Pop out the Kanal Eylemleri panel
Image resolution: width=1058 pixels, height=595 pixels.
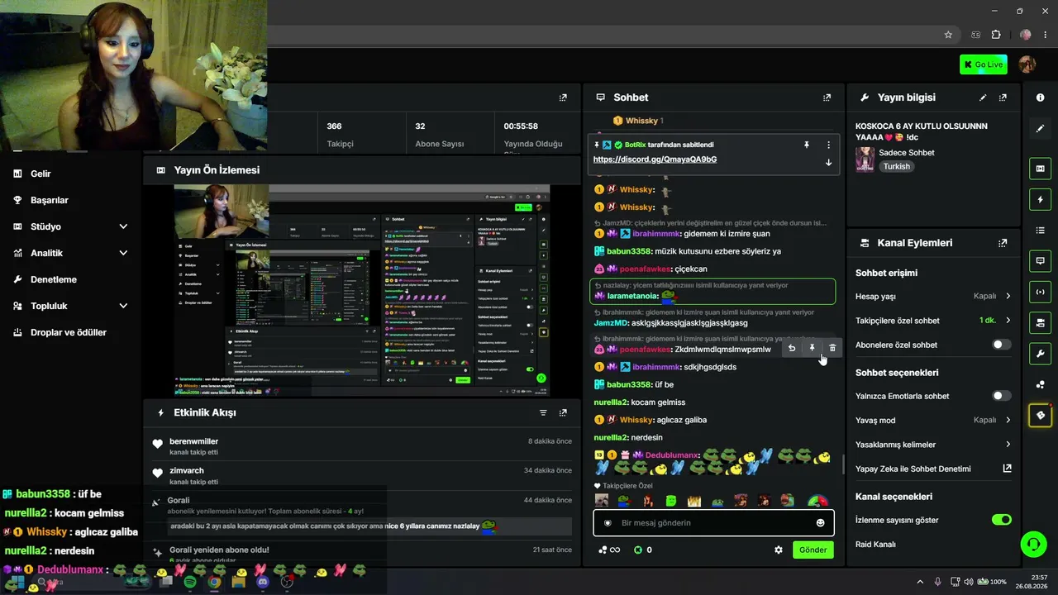[1003, 243]
